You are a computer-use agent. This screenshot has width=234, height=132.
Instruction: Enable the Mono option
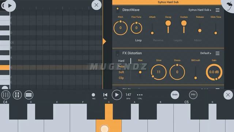pyautogui.click(x=197, y=40)
